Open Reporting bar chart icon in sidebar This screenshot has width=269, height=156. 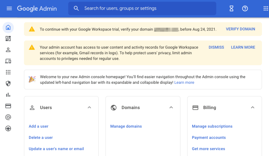point(8,95)
